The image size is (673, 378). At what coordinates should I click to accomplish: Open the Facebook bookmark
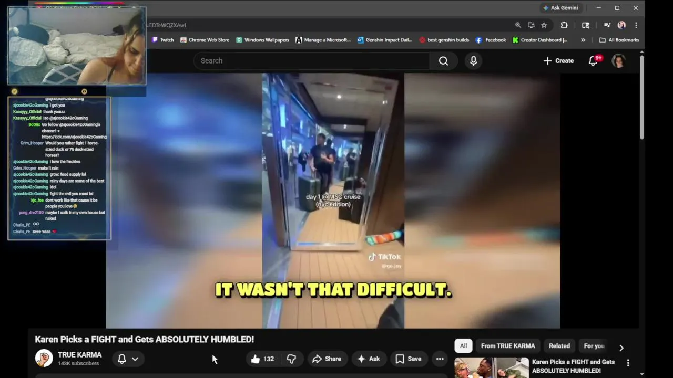(x=491, y=40)
